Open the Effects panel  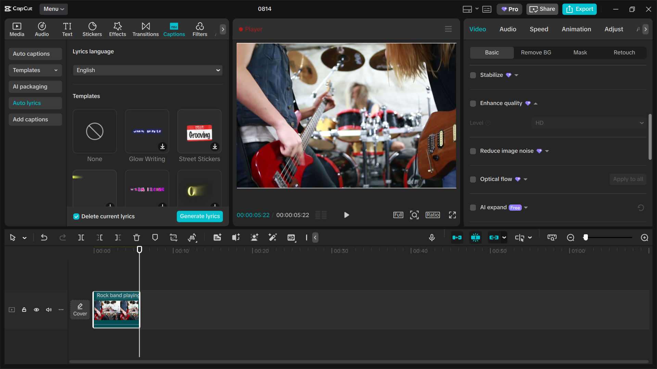117,29
